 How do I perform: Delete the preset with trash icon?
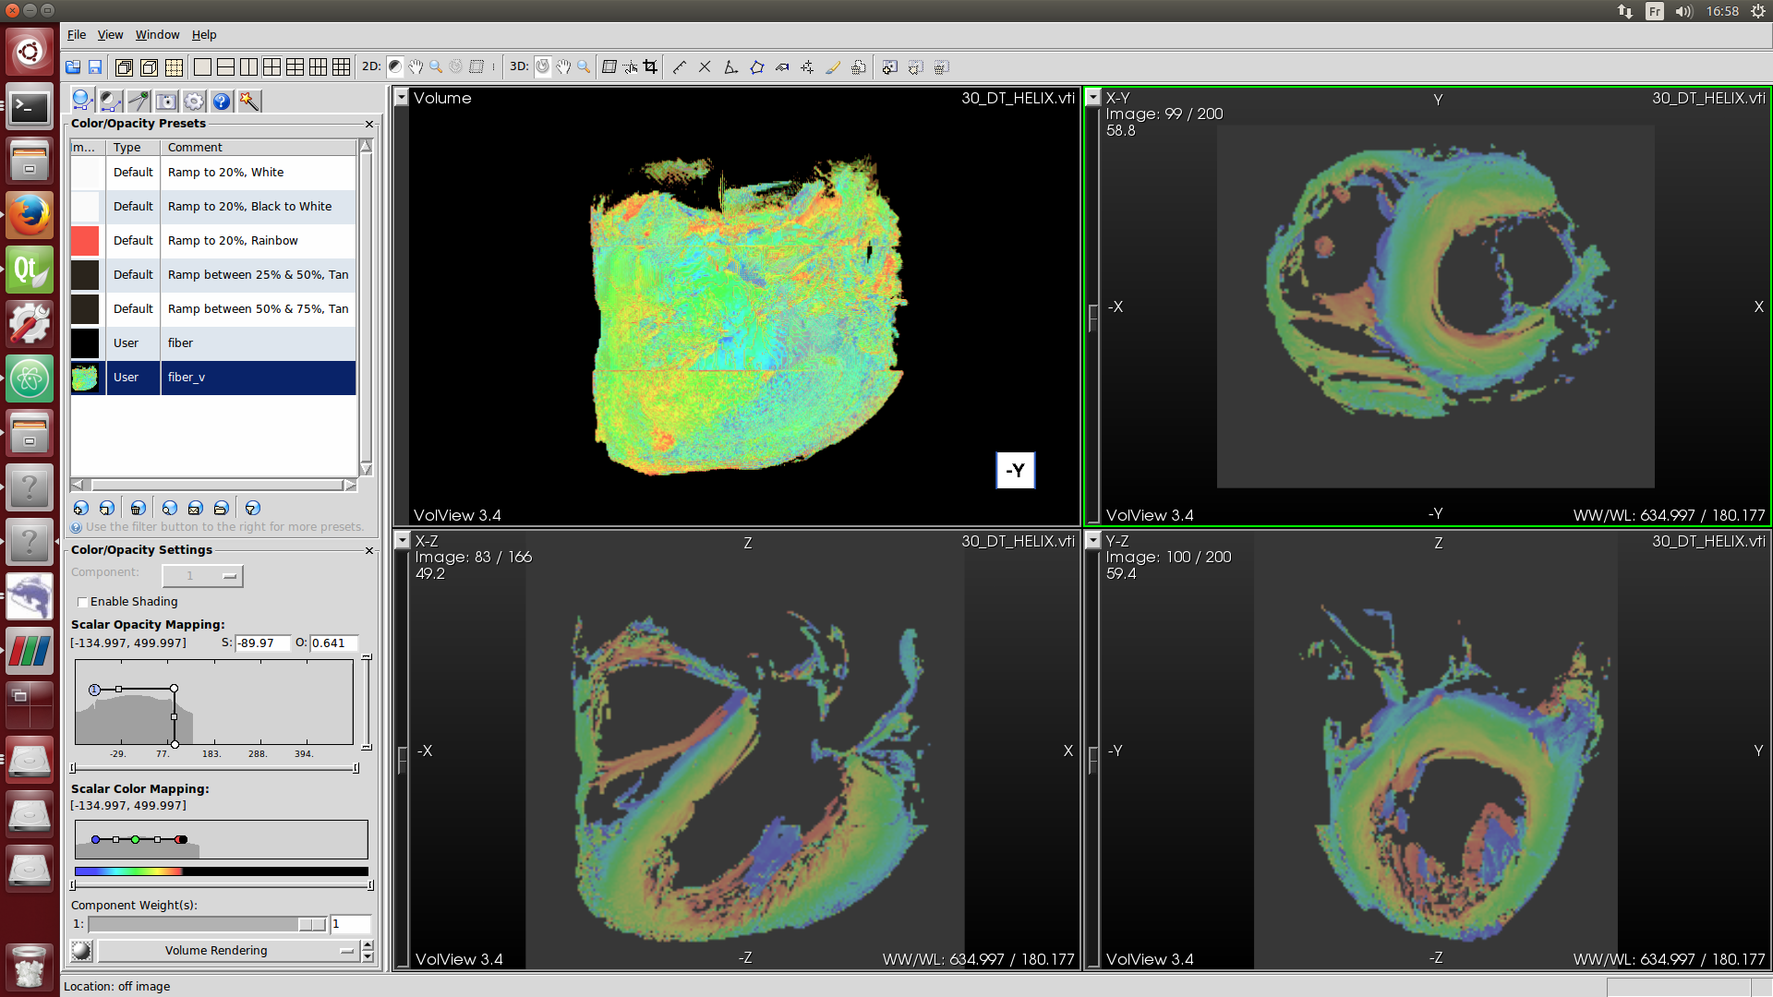coord(138,508)
